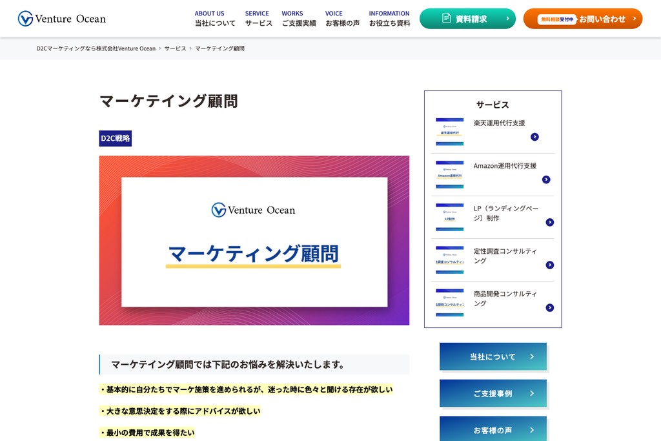Click the ご支援事例 sidebar button
The image size is (661, 441).
(493, 393)
